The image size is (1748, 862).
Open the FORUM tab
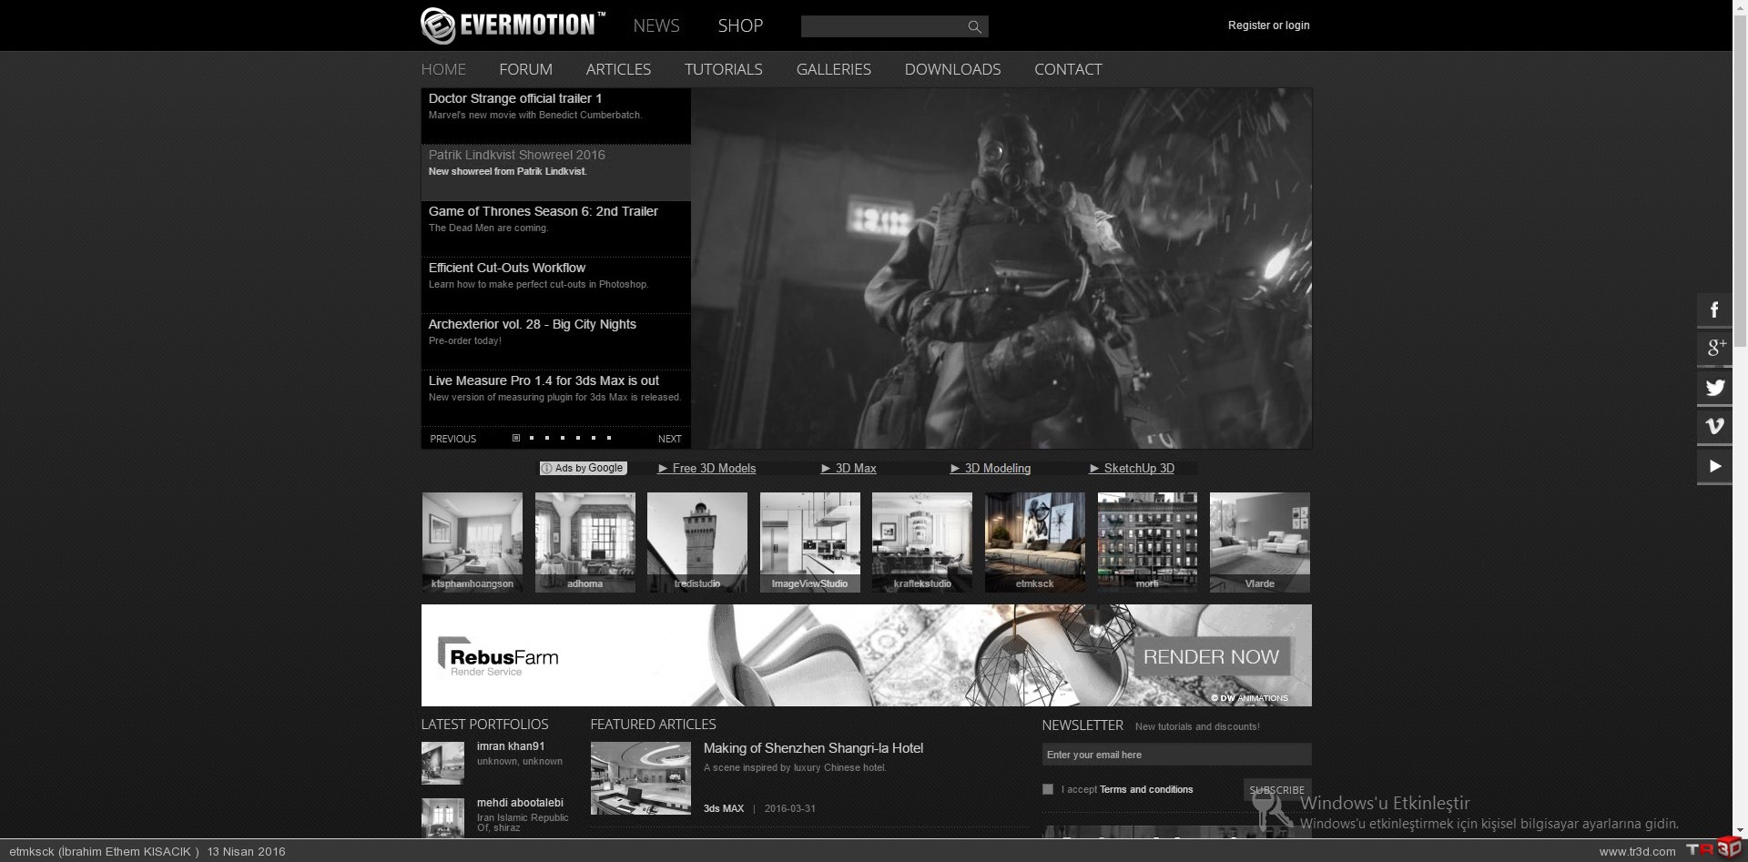[525, 69]
